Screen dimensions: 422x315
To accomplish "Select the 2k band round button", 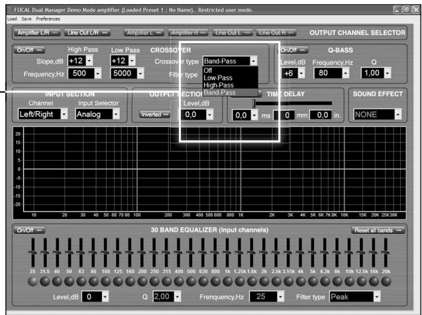I will 264,281.
